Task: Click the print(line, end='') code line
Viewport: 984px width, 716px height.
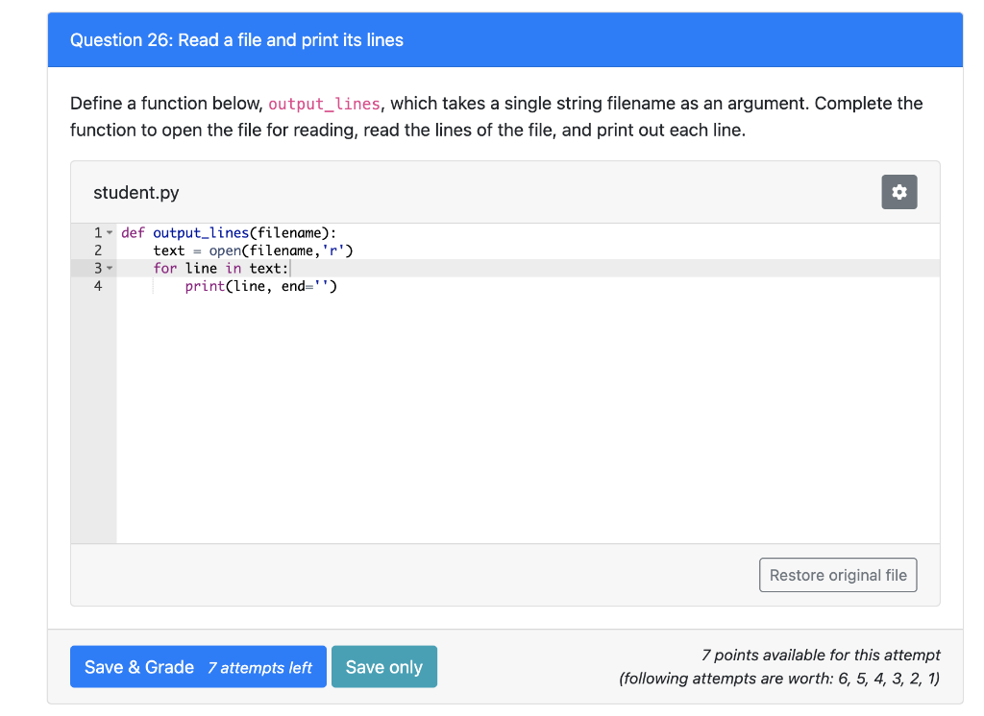Action: click(x=261, y=287)
